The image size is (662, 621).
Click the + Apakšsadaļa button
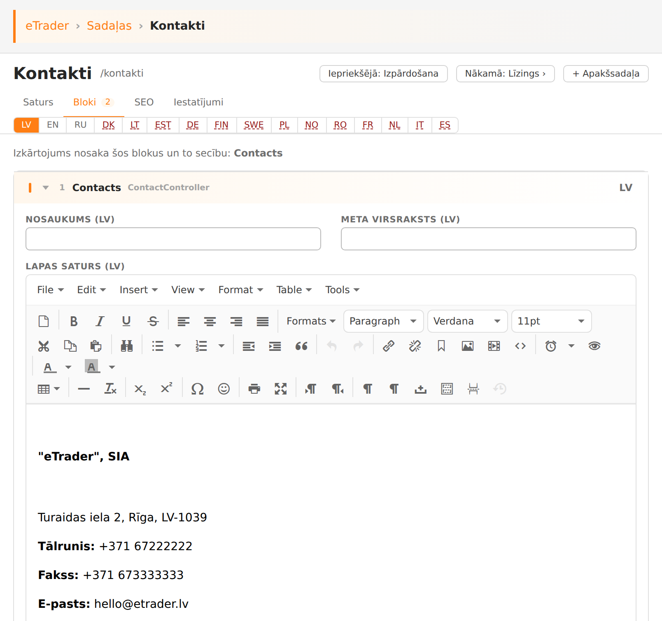click(x=606, y=74)
